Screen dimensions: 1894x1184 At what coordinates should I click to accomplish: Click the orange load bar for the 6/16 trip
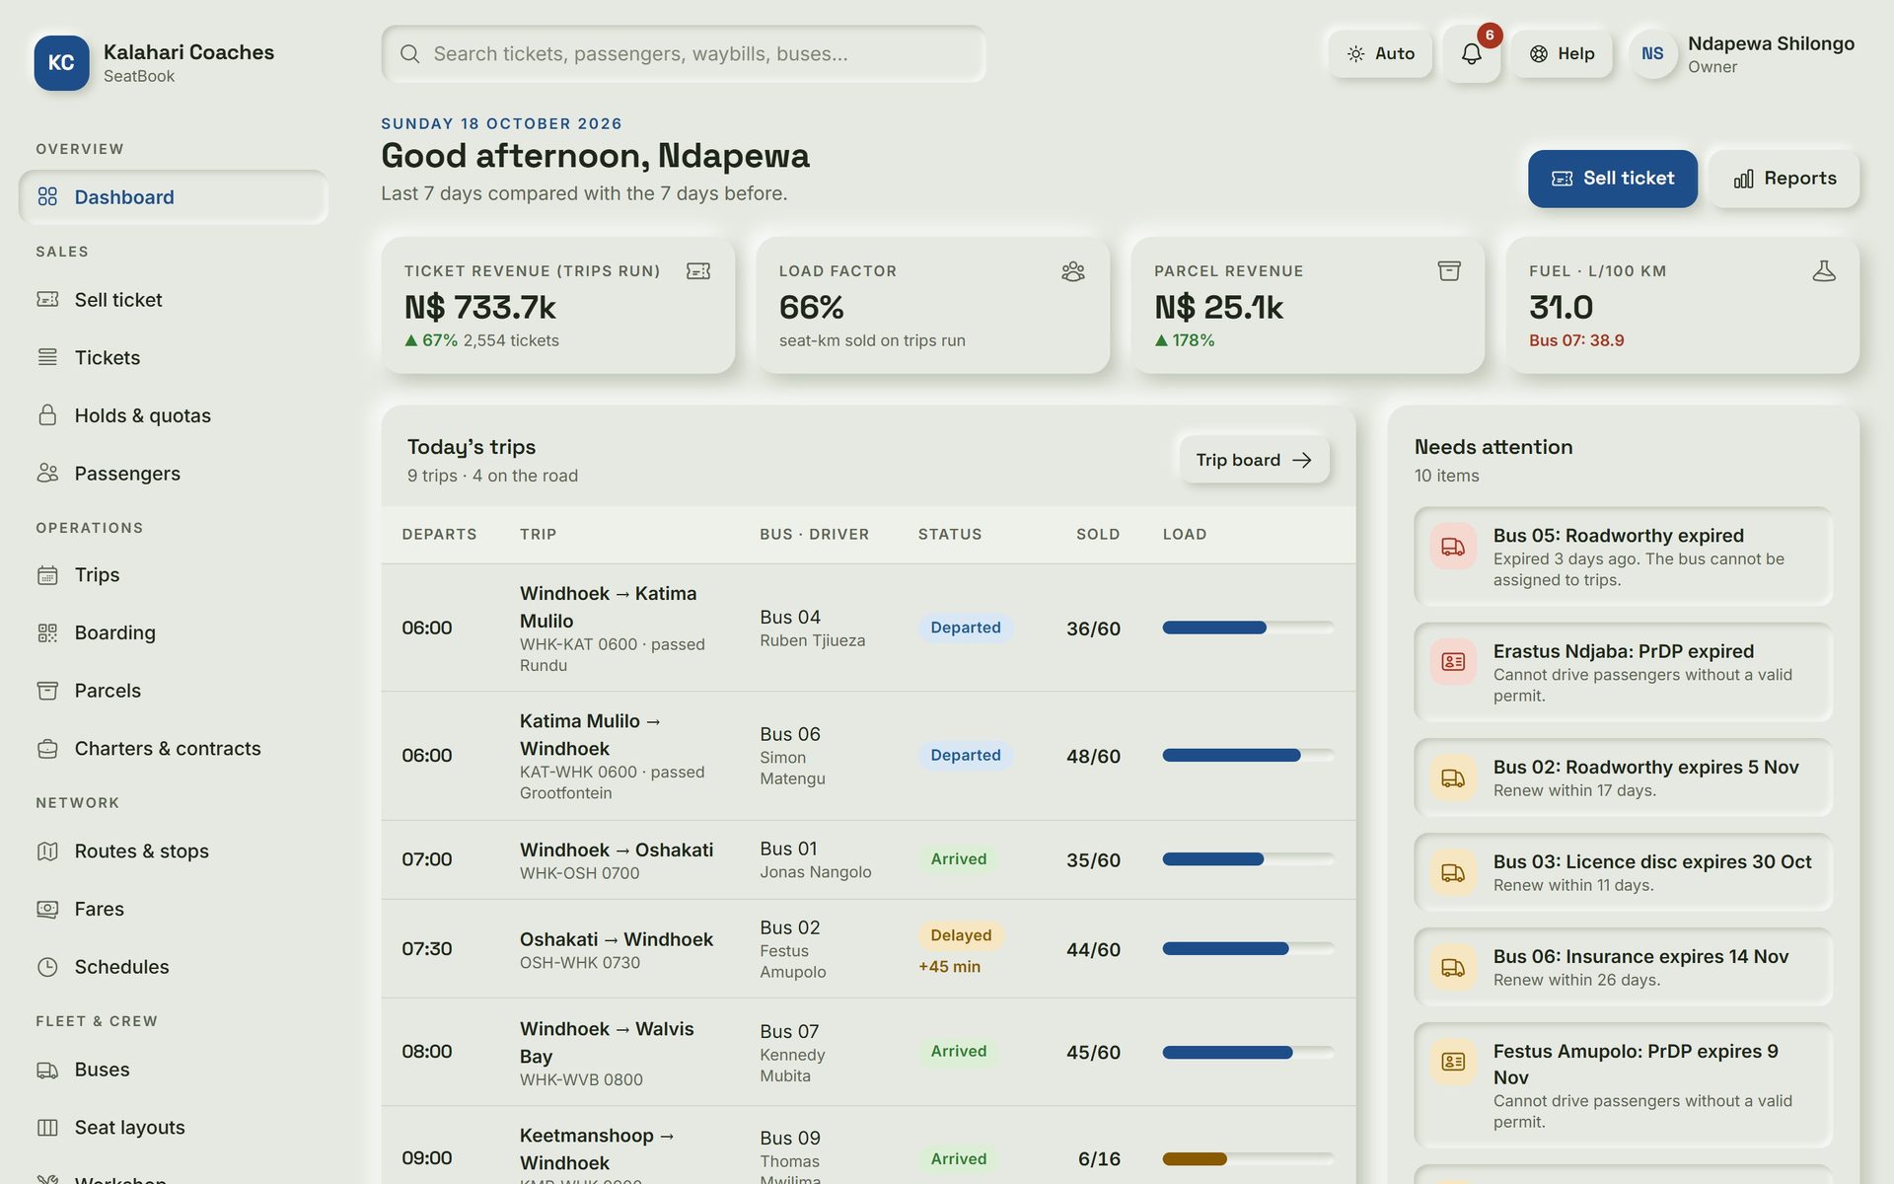pyautogui.click(x=1248, y=1159)
